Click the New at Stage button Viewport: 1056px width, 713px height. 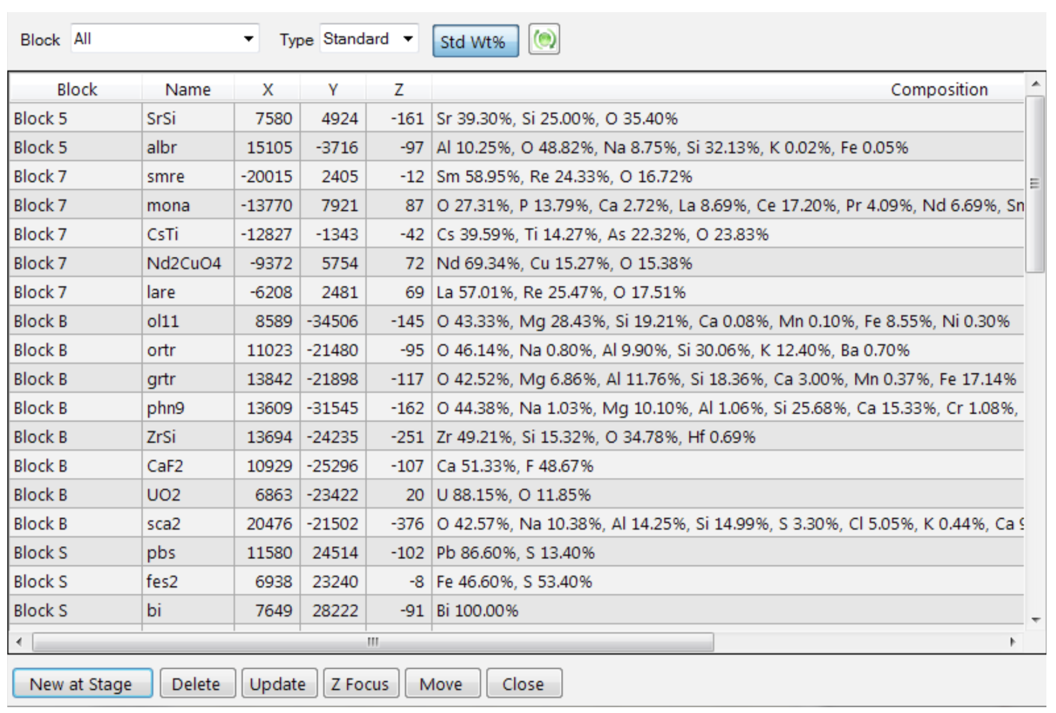click(x=82, y=684)
